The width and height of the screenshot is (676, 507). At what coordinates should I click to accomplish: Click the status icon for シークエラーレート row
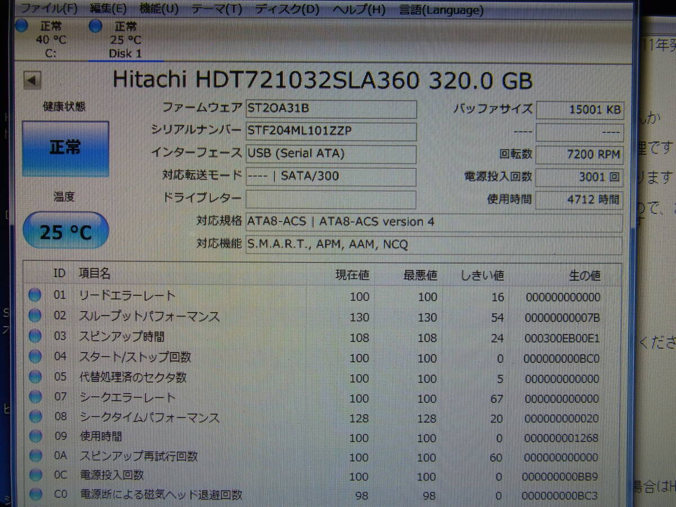point(35,397)
